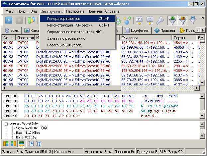Open the green-blue maps toolbar icon
Screen dimensions: 207x156
pos(32,20)
